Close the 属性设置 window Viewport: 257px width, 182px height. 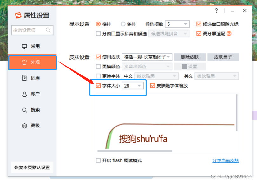245,11
